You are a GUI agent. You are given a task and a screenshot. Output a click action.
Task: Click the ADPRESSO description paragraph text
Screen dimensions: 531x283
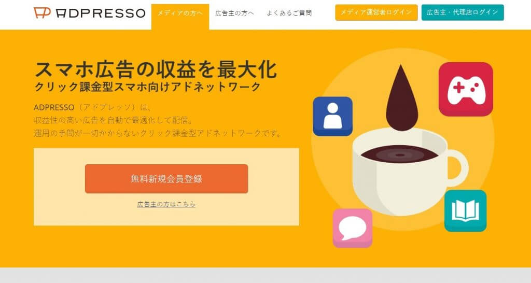click(x=158, y=120)
